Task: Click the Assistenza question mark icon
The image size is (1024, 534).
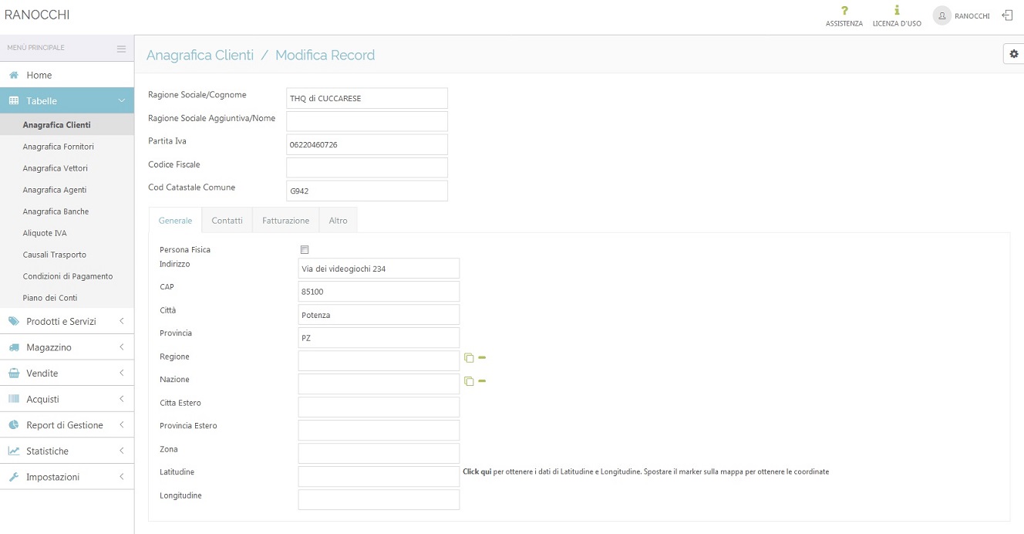Action: tap(844, 11)
